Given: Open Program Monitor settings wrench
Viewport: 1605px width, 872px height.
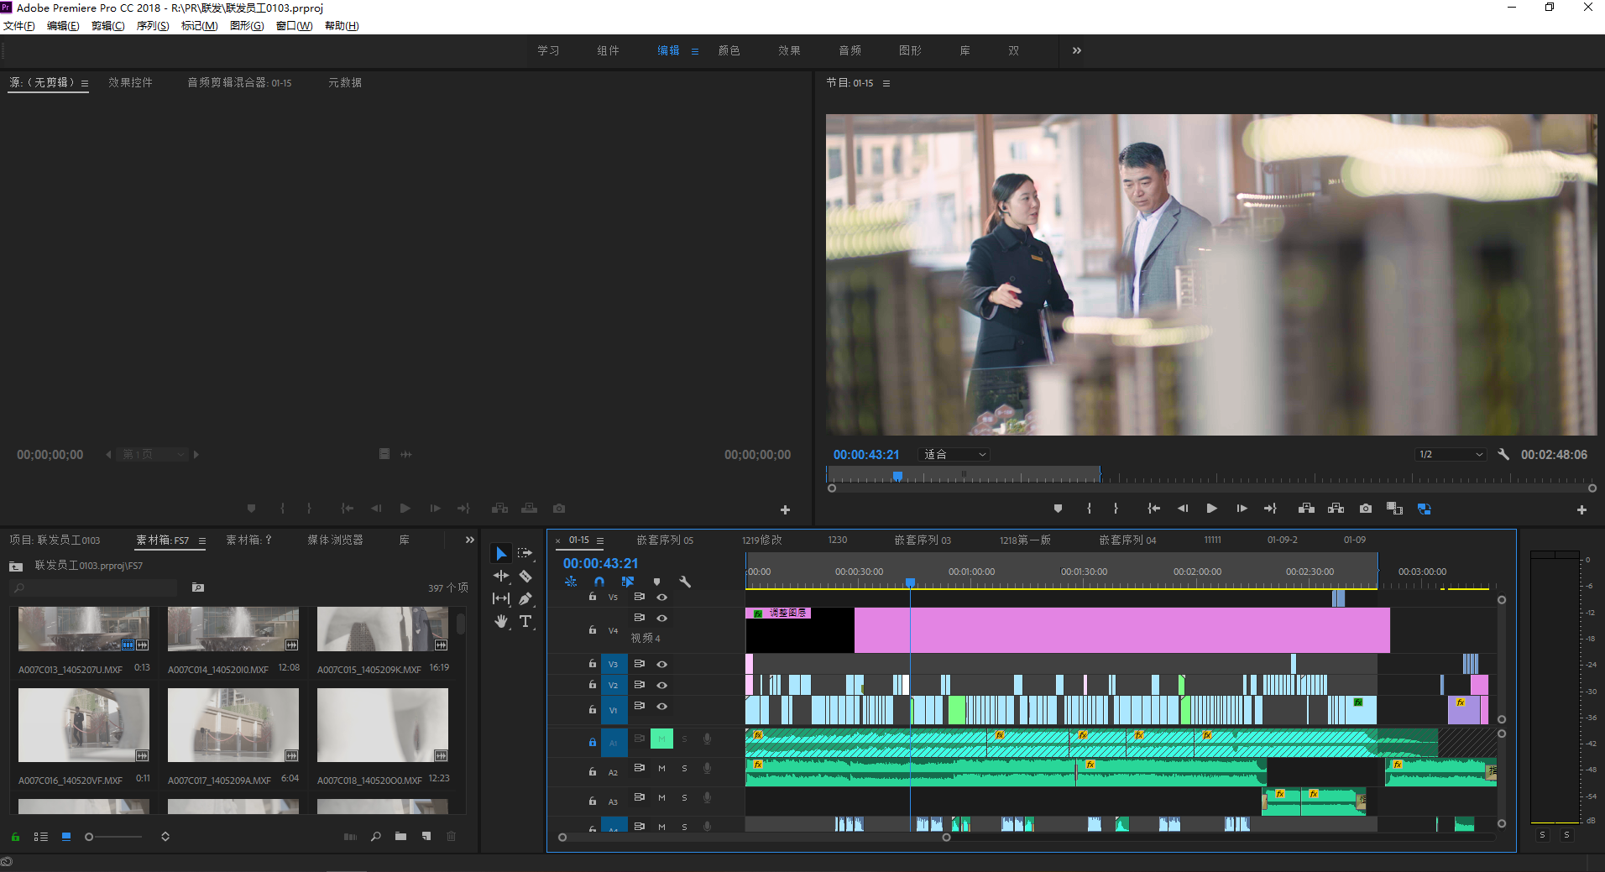Looking at the screenshot, I should (x=1503, y=454).
